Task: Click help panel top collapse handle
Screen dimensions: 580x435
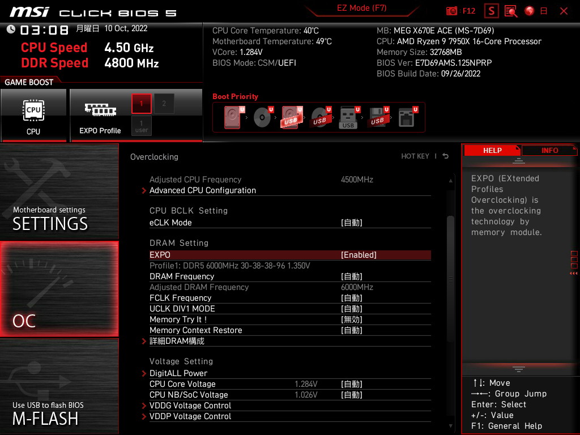Action: (x=519, y=161)
